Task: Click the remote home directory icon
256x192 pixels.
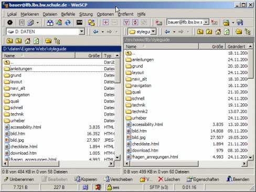Action: click(x=218, y=31)
